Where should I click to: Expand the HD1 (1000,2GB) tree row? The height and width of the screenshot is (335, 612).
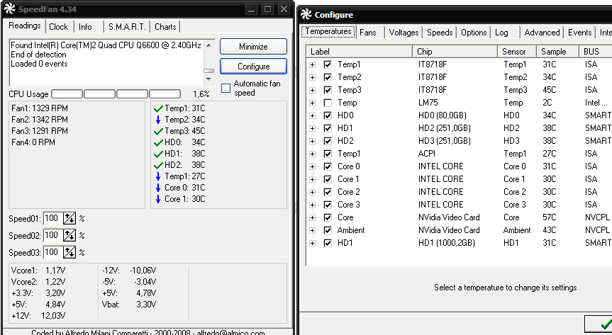[312, 243]
